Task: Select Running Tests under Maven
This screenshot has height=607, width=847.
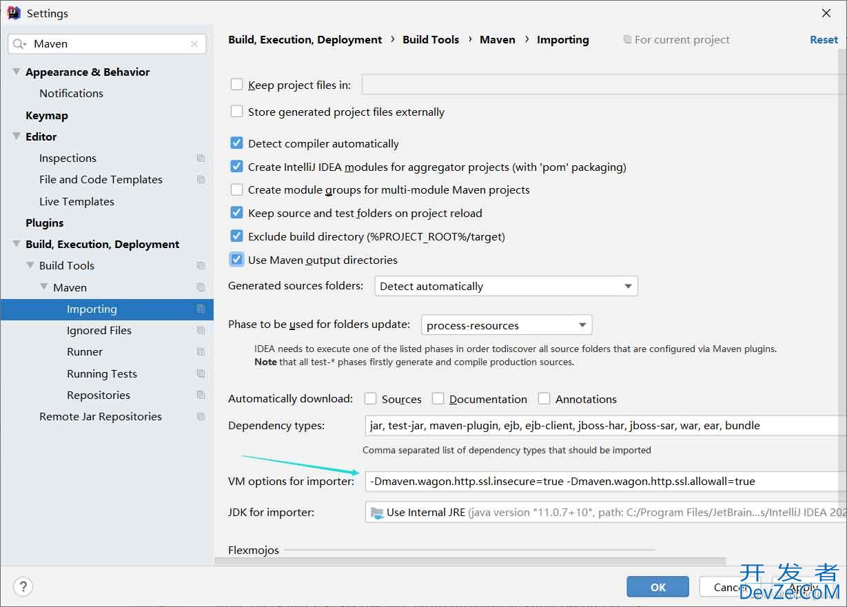Action: point(102,373)
